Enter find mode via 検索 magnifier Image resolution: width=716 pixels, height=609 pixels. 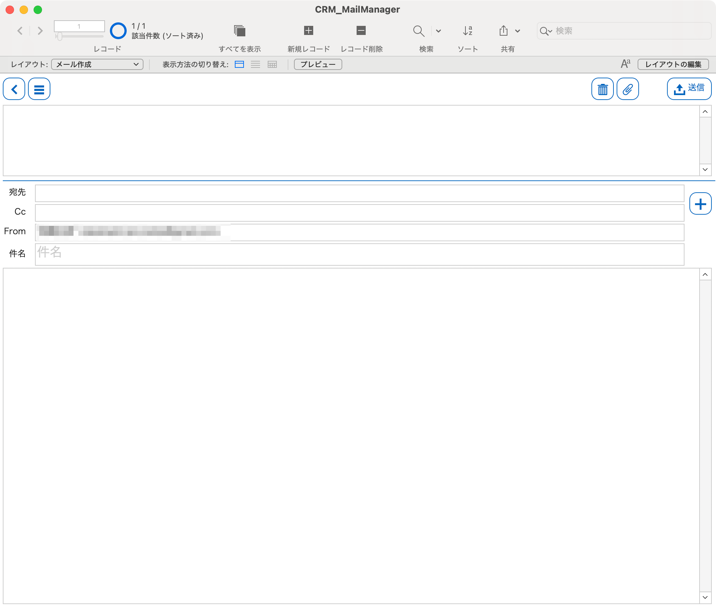pyautogui.click(x=419, y=31)
